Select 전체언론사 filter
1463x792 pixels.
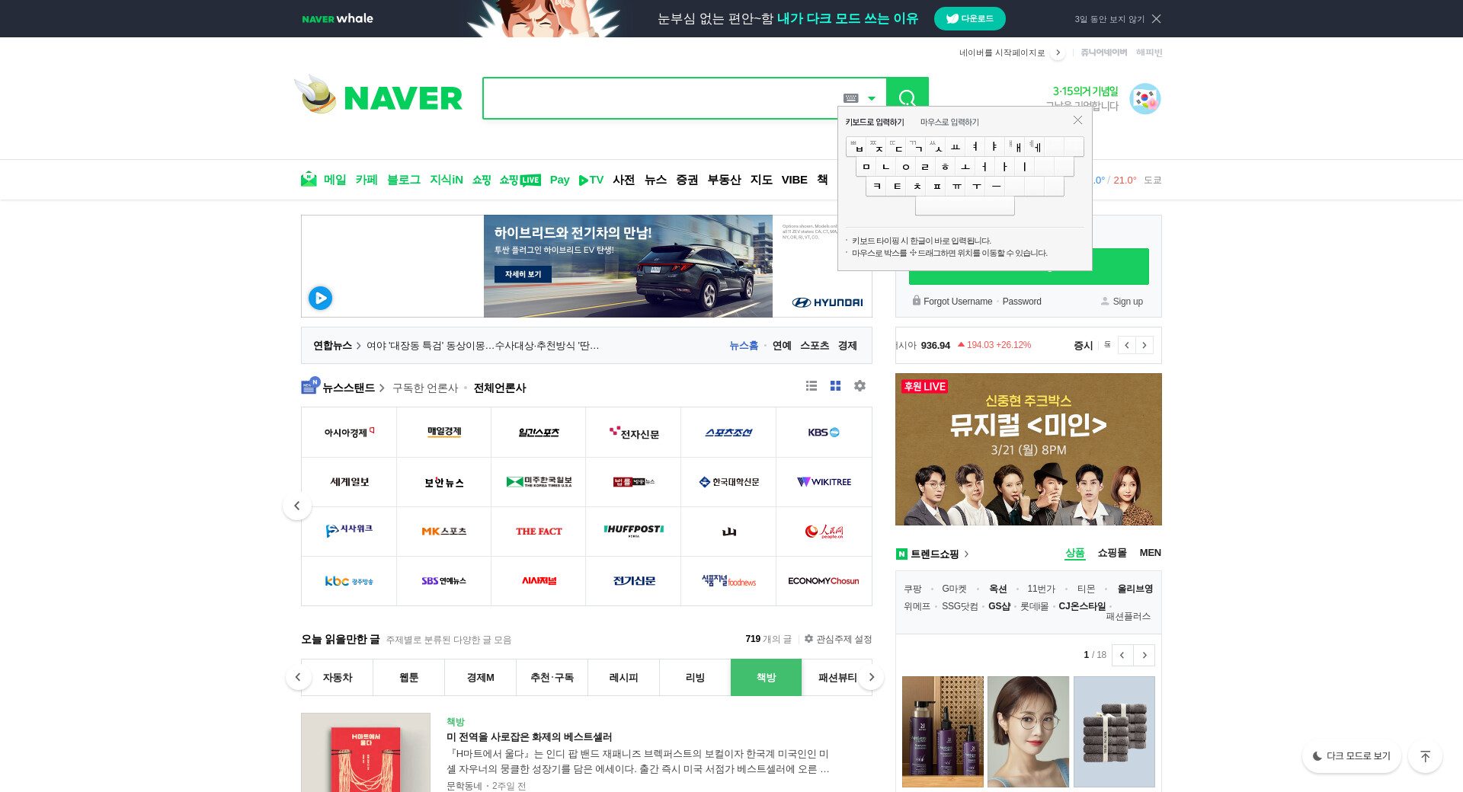pos(500,388)
